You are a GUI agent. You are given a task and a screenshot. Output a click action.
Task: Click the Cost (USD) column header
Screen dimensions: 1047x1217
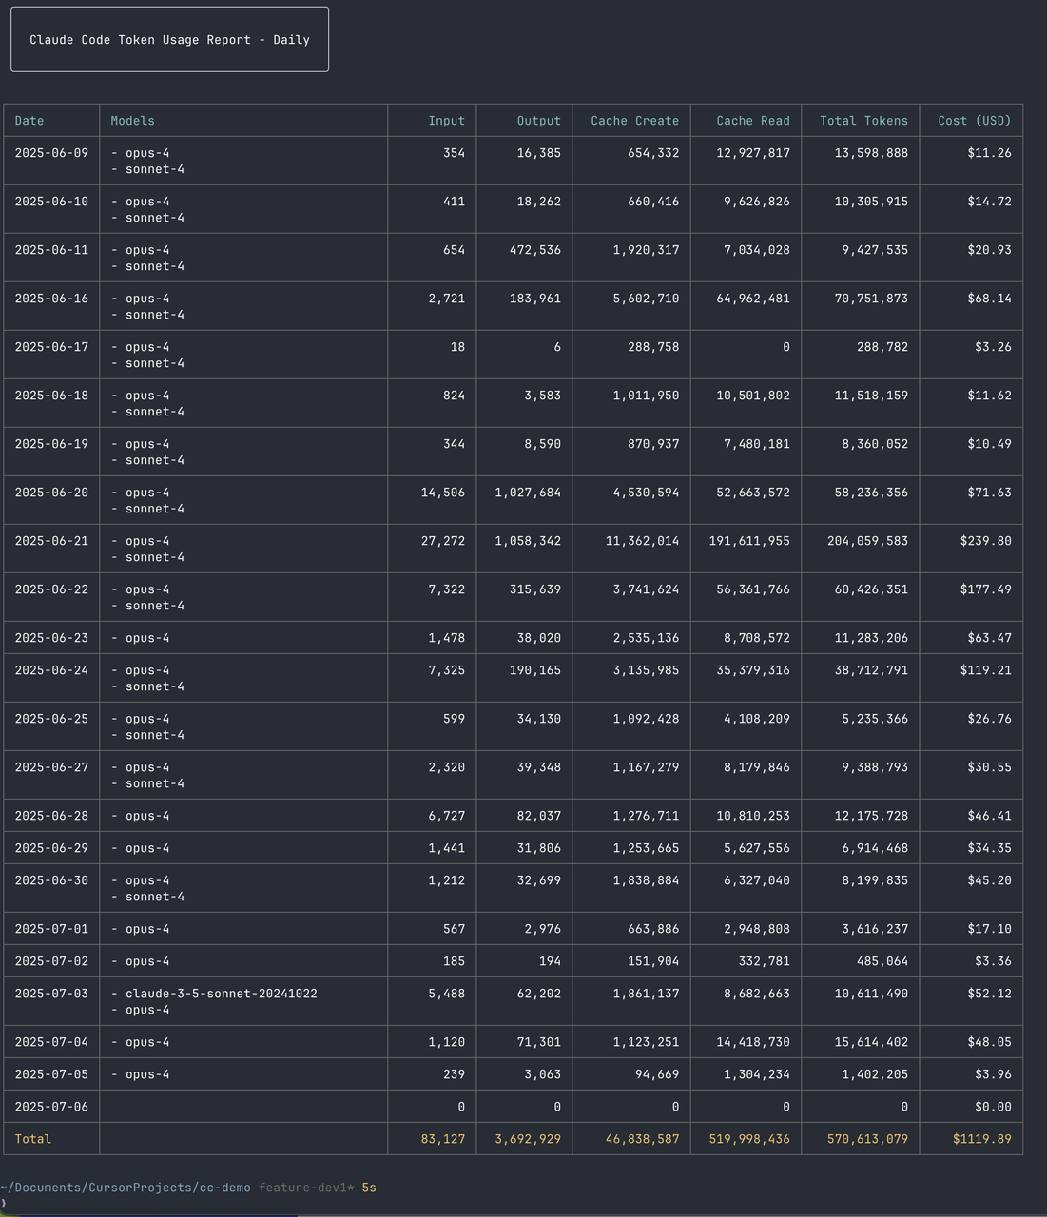pos(974,121)
